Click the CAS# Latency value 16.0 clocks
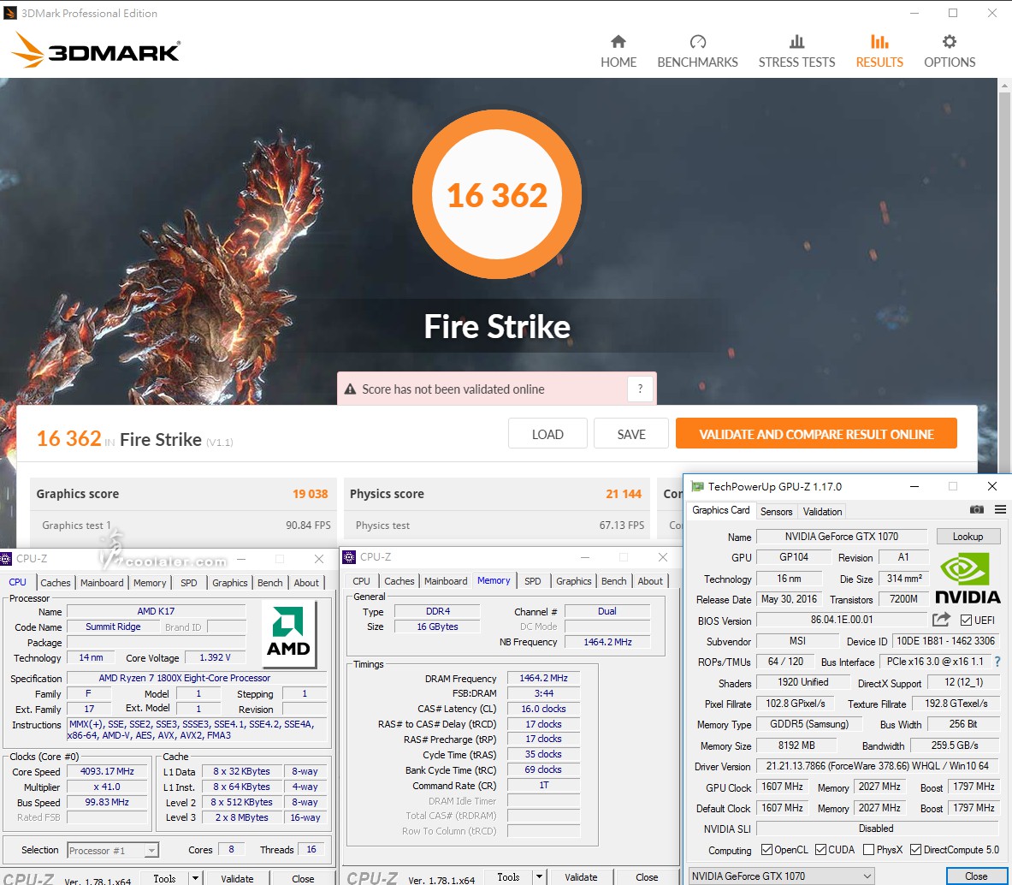This screenshot has height=885, width=1012. pos(543,709)
